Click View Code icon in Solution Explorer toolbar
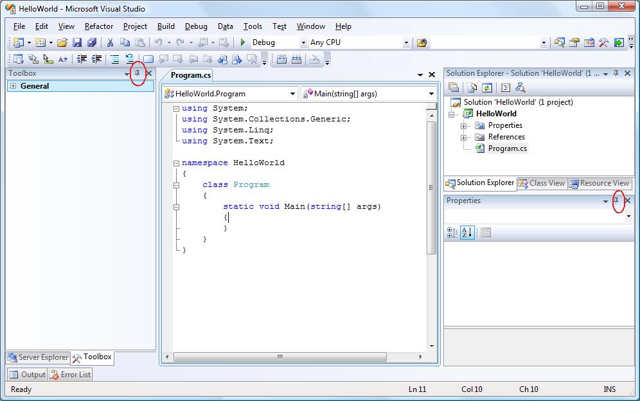Screen dimensions: 640x401 (x=506, y=88)
